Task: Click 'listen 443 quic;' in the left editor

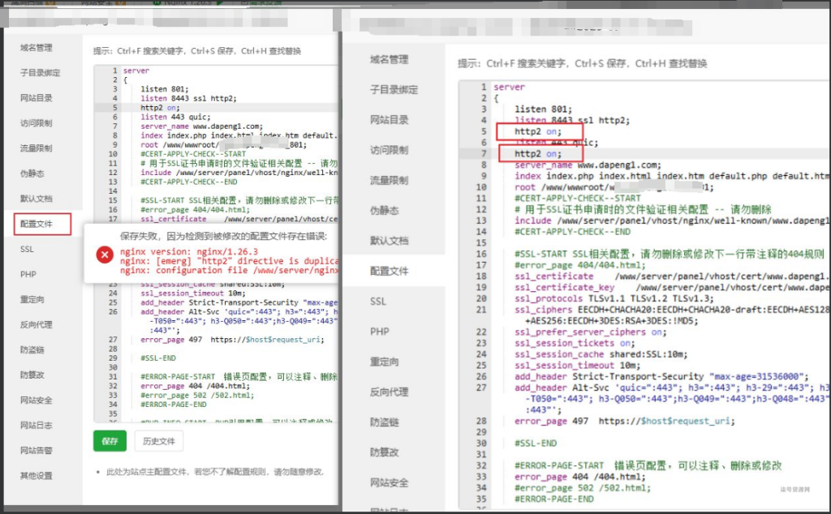Action: pos(175,117)
